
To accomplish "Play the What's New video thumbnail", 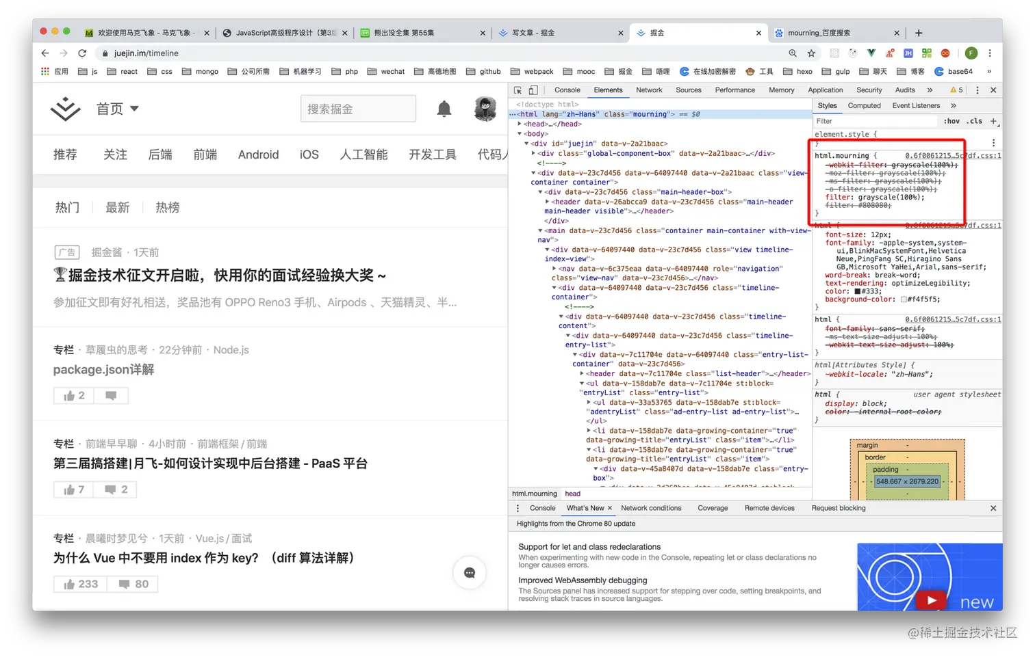I will pyautogui.click(x=931, y=600).
